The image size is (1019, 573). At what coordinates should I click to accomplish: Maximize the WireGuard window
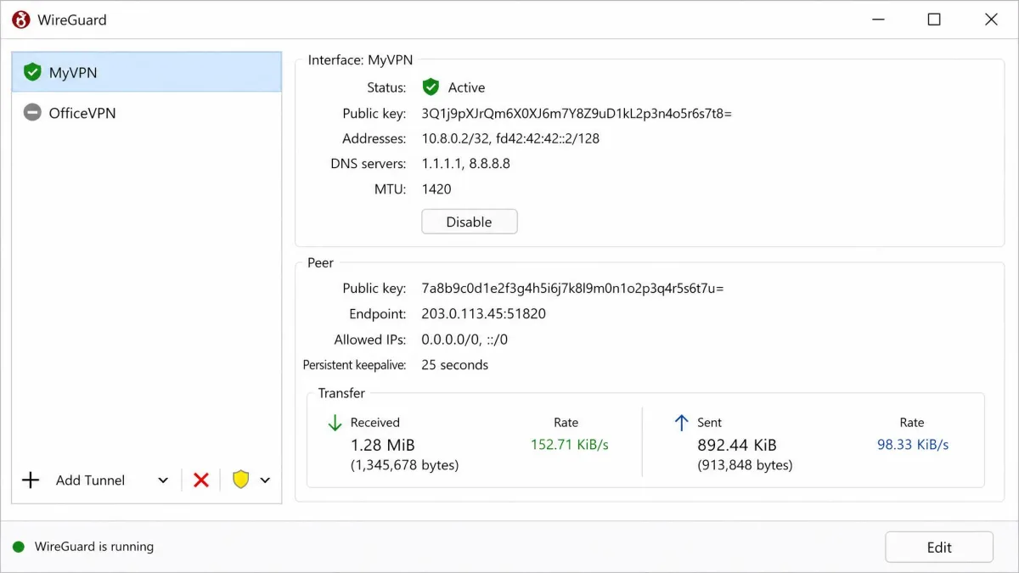[x=934, y=20]
